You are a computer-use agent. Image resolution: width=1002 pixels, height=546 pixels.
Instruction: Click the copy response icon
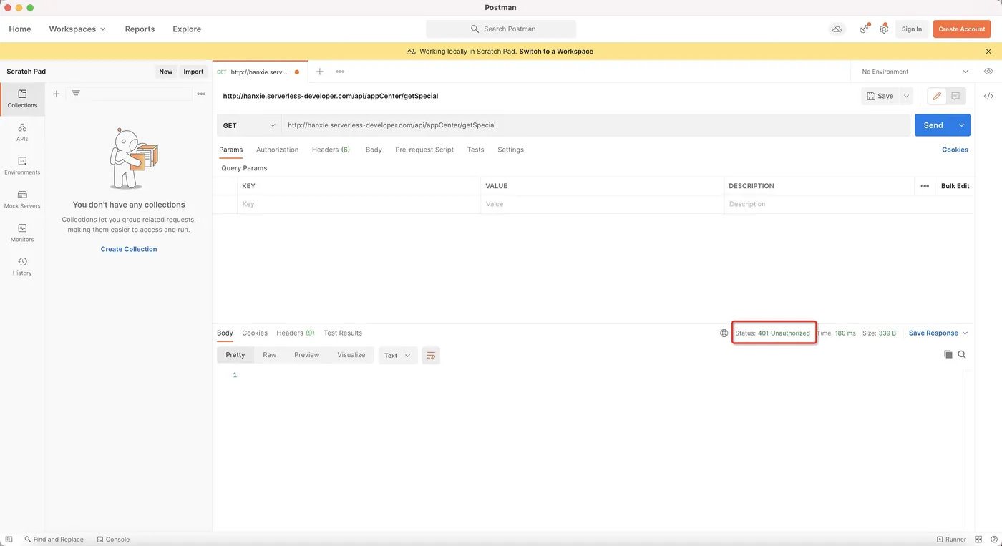coord(948,354)
